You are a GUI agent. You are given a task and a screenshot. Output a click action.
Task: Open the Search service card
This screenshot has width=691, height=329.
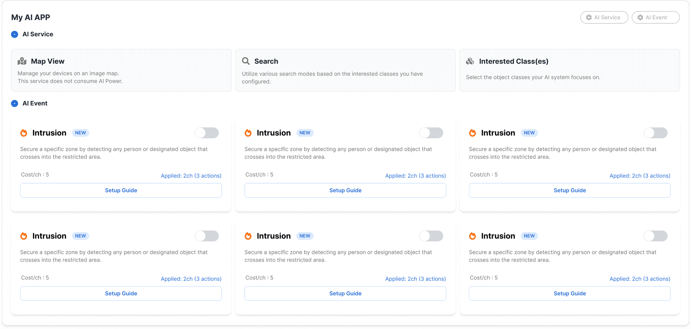point(345,70)
